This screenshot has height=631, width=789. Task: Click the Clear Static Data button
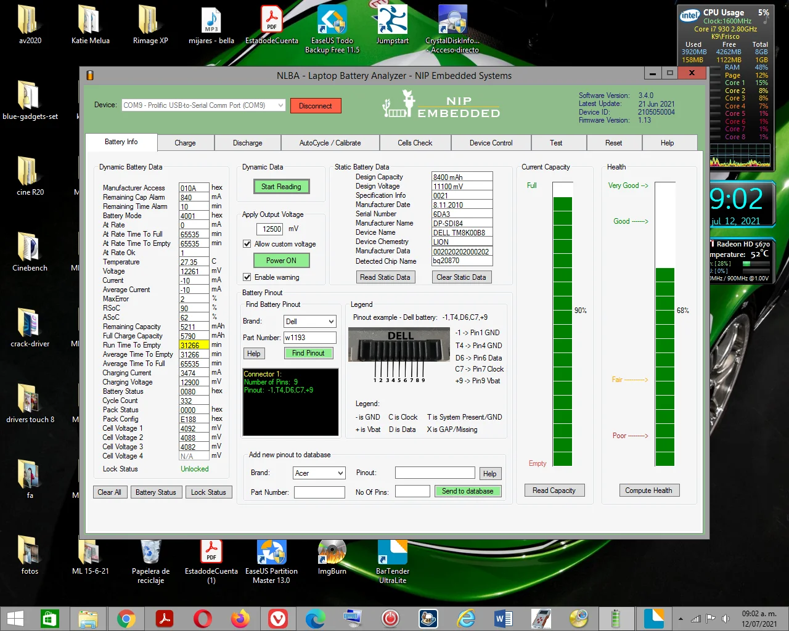point(461,277)
